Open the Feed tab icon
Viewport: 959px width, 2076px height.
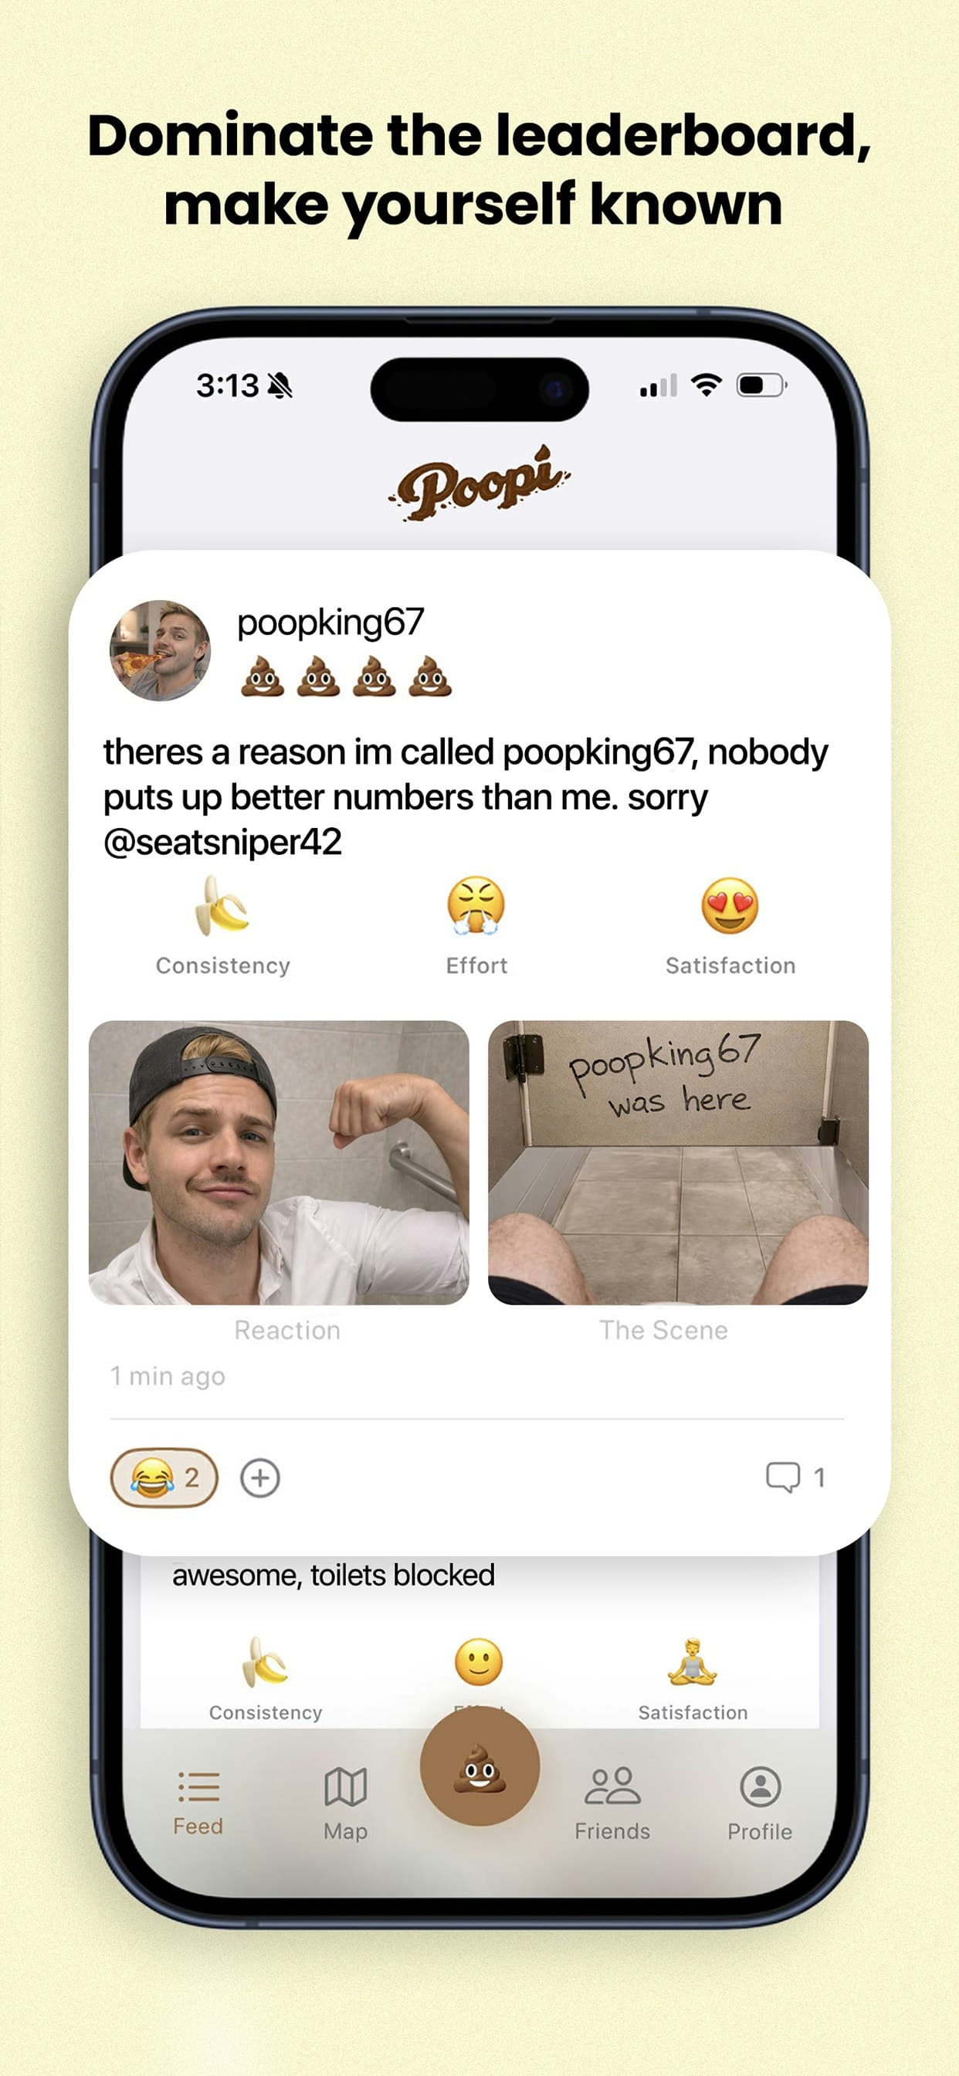tap(198, 1792)
